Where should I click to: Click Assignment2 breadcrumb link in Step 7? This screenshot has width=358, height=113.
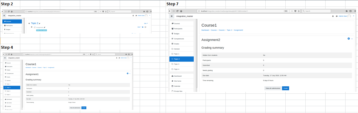pyautogui.click(x=238, y=30)
